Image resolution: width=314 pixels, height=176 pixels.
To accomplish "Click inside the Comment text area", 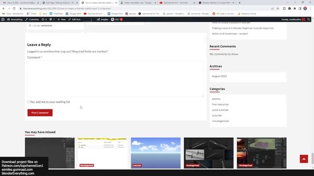I will [x=116, y=79].
